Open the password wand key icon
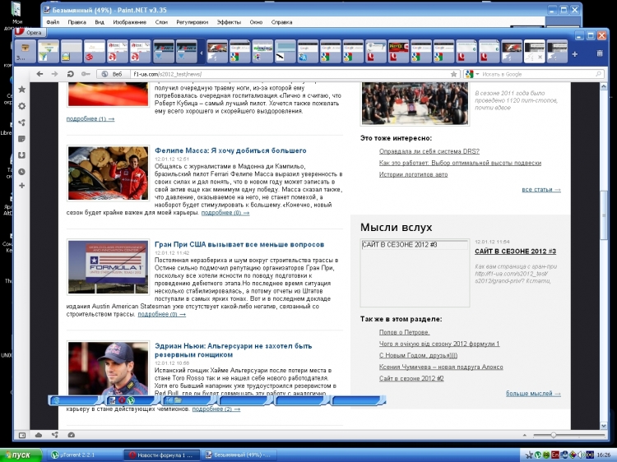Viewport: 617px width, 462px height. 86,74
